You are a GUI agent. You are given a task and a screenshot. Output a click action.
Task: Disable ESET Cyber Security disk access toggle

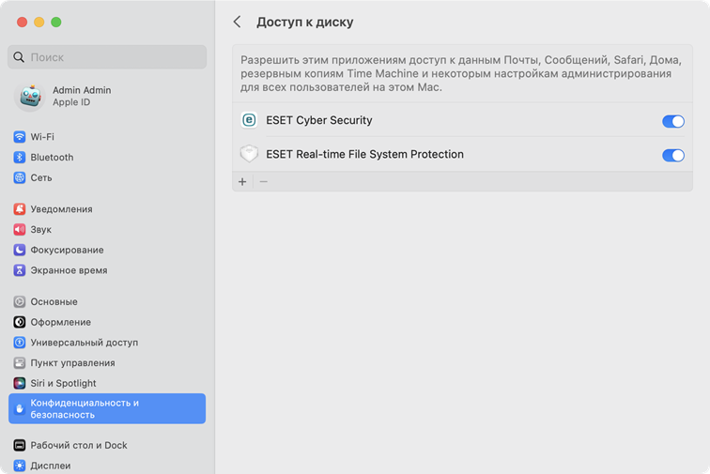672,121
